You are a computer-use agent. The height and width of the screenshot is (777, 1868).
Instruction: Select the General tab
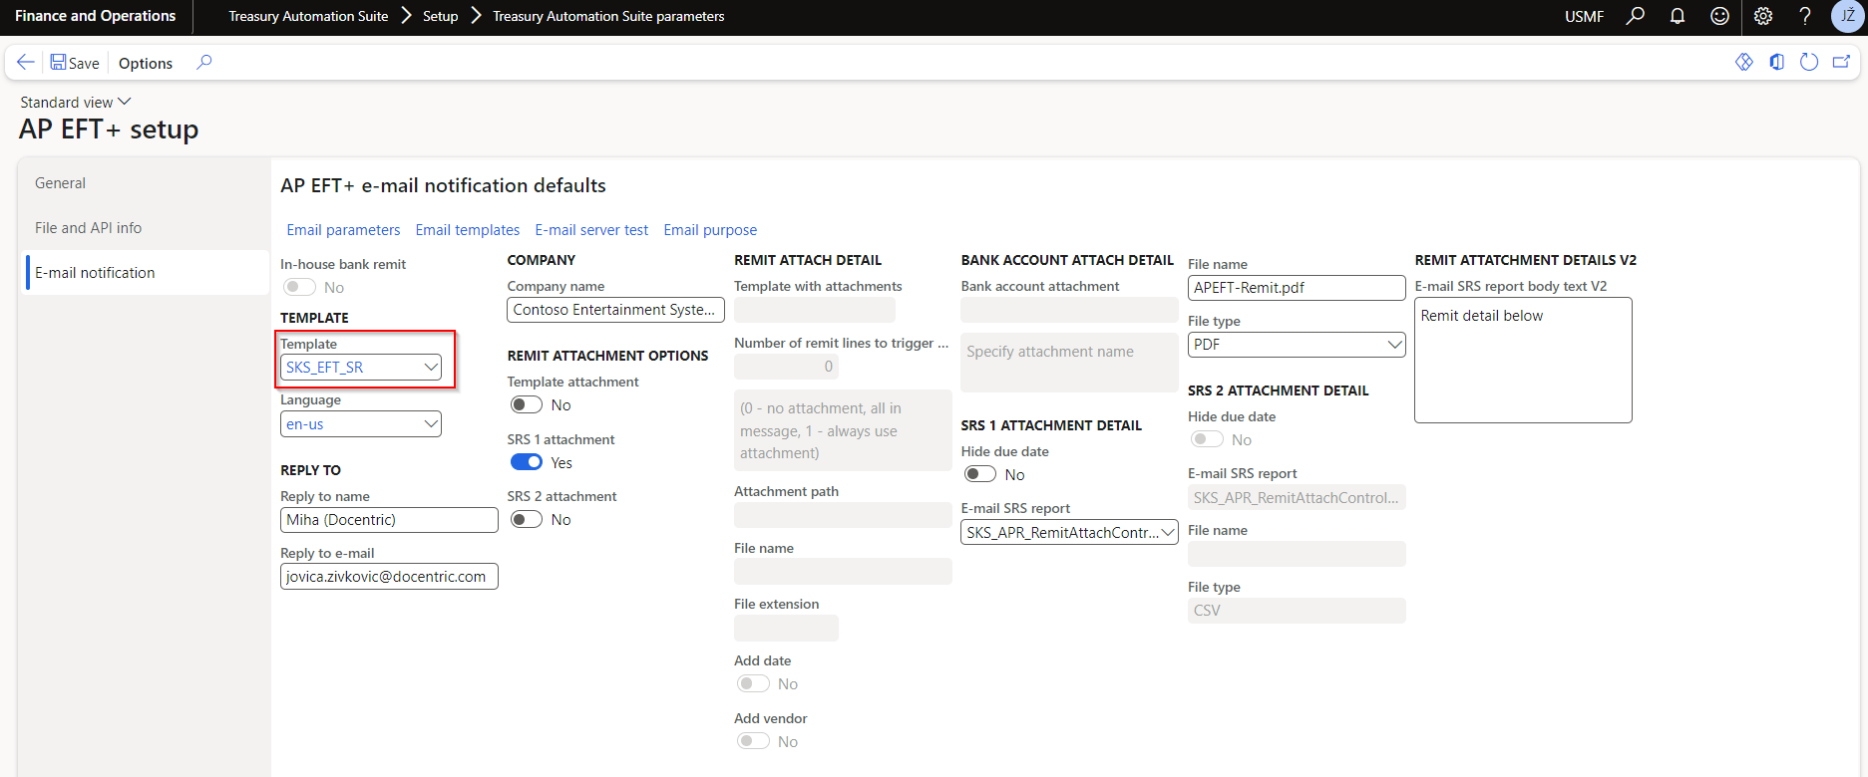[x=144, y=183]
